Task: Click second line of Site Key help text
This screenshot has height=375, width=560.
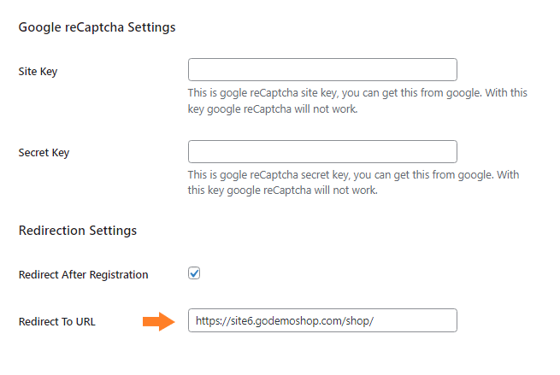Action: pyautogui.click(x=278, y=109)
